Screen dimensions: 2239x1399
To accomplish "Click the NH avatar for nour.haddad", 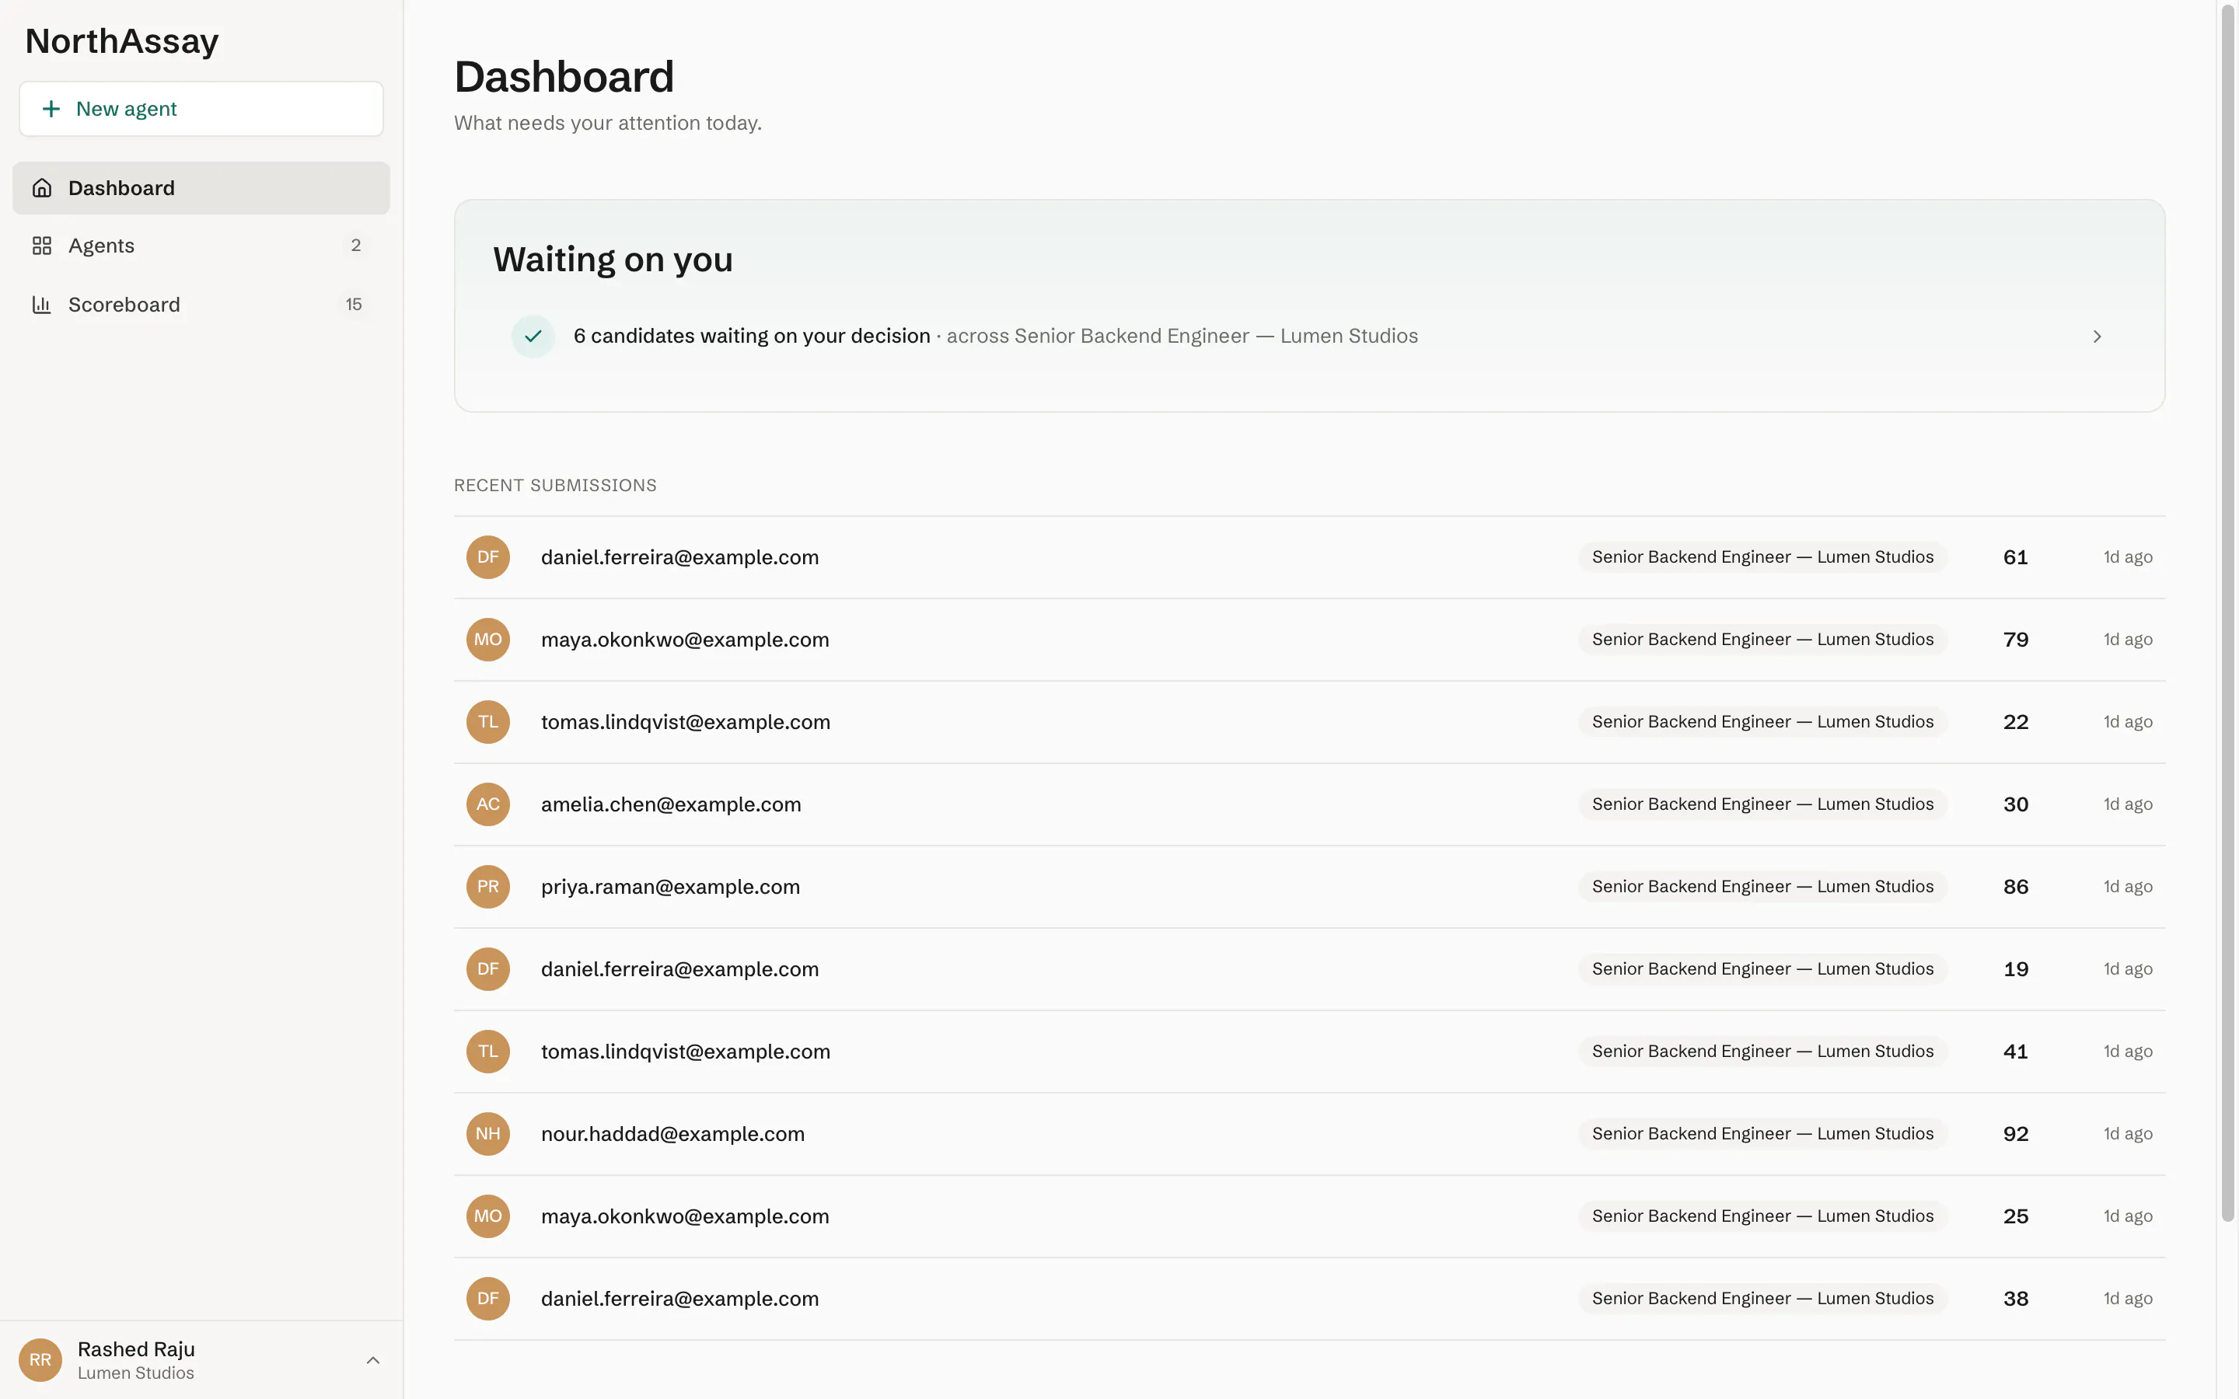I will coord(487,1133).
